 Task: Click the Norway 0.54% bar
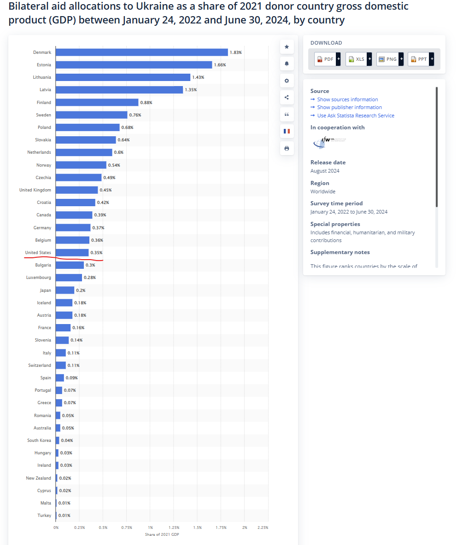[x=81, y=165]
